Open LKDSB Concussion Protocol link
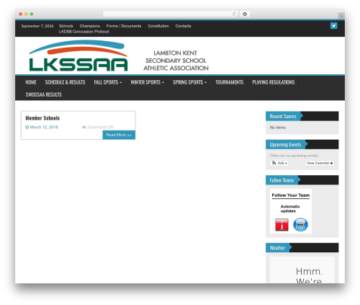This screenshot has height=305, width=360. click(x=84, y=32)
